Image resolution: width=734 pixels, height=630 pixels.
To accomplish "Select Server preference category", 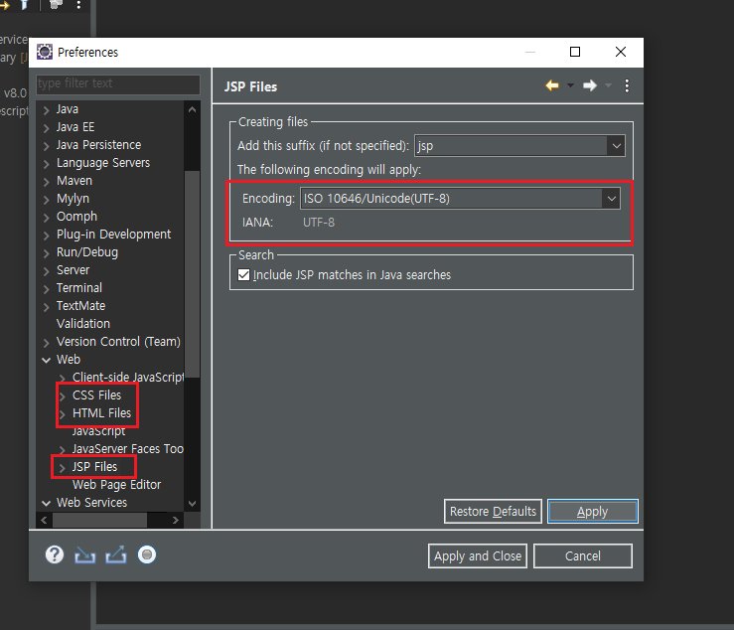I will [73, 270].
